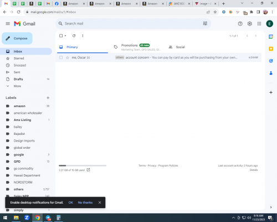
Task: Open the Chrome tab search dropdown arrow
Action: 242,3
